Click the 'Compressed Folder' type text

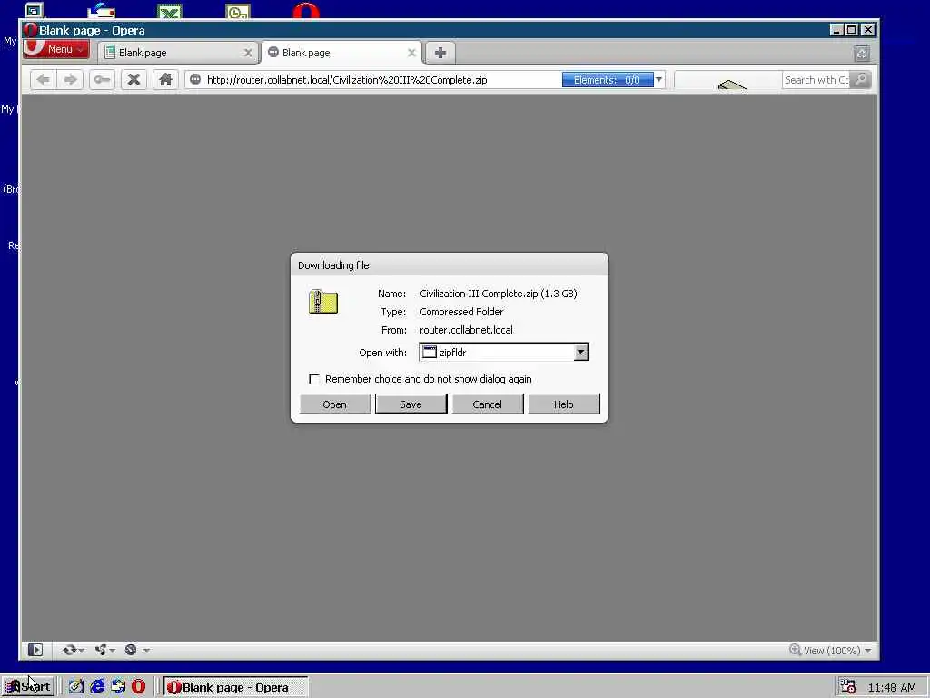pos(461,312)
